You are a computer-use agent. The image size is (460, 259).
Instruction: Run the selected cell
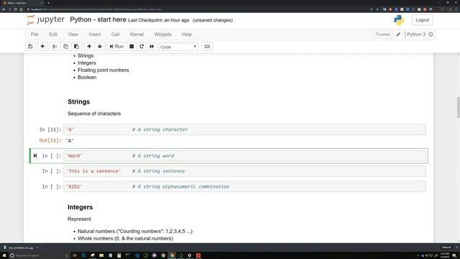click(116, 46)
